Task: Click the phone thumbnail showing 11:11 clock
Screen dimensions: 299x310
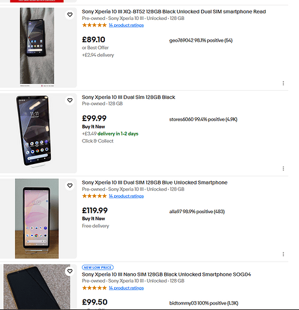Action: point(34,131)
